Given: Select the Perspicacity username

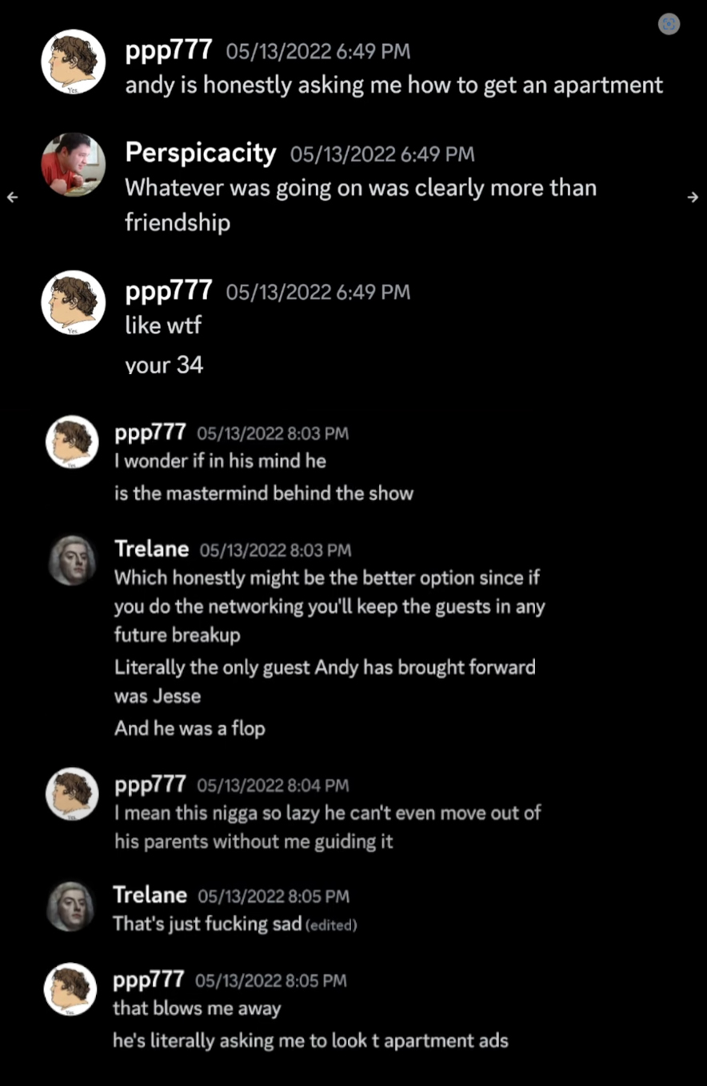Looking at the screenshot, I should [x=201, y=152].
